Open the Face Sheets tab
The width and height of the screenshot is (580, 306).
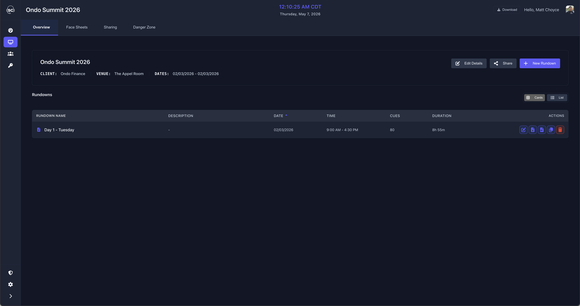[77, 27]
